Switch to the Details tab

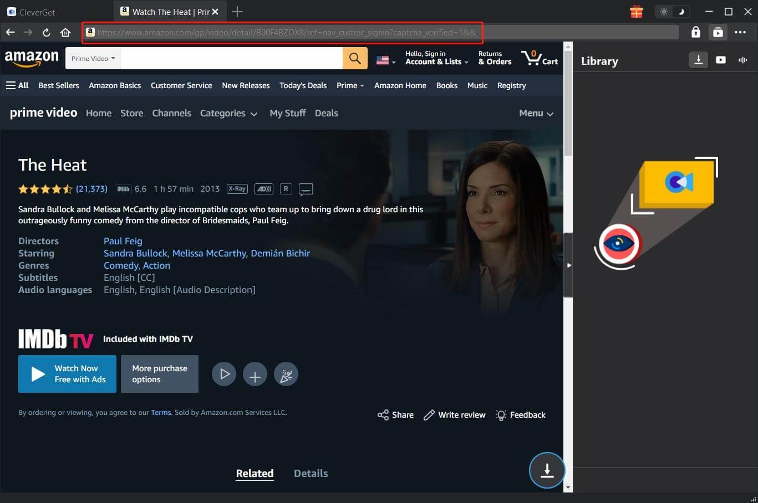(x=311, y=473)
